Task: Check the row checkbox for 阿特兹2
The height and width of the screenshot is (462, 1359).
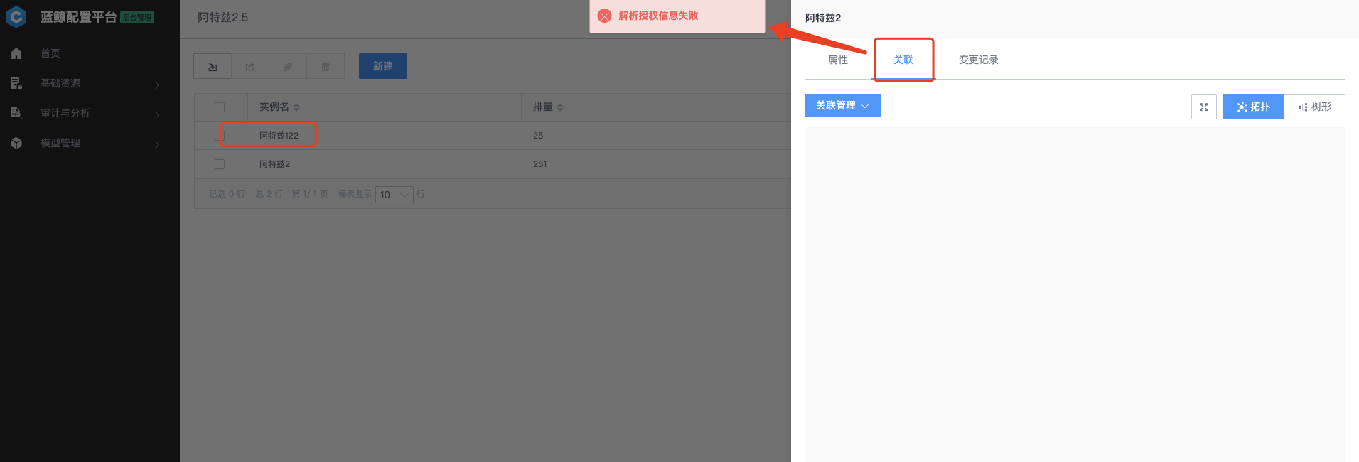Action: (x=220, y=164)
